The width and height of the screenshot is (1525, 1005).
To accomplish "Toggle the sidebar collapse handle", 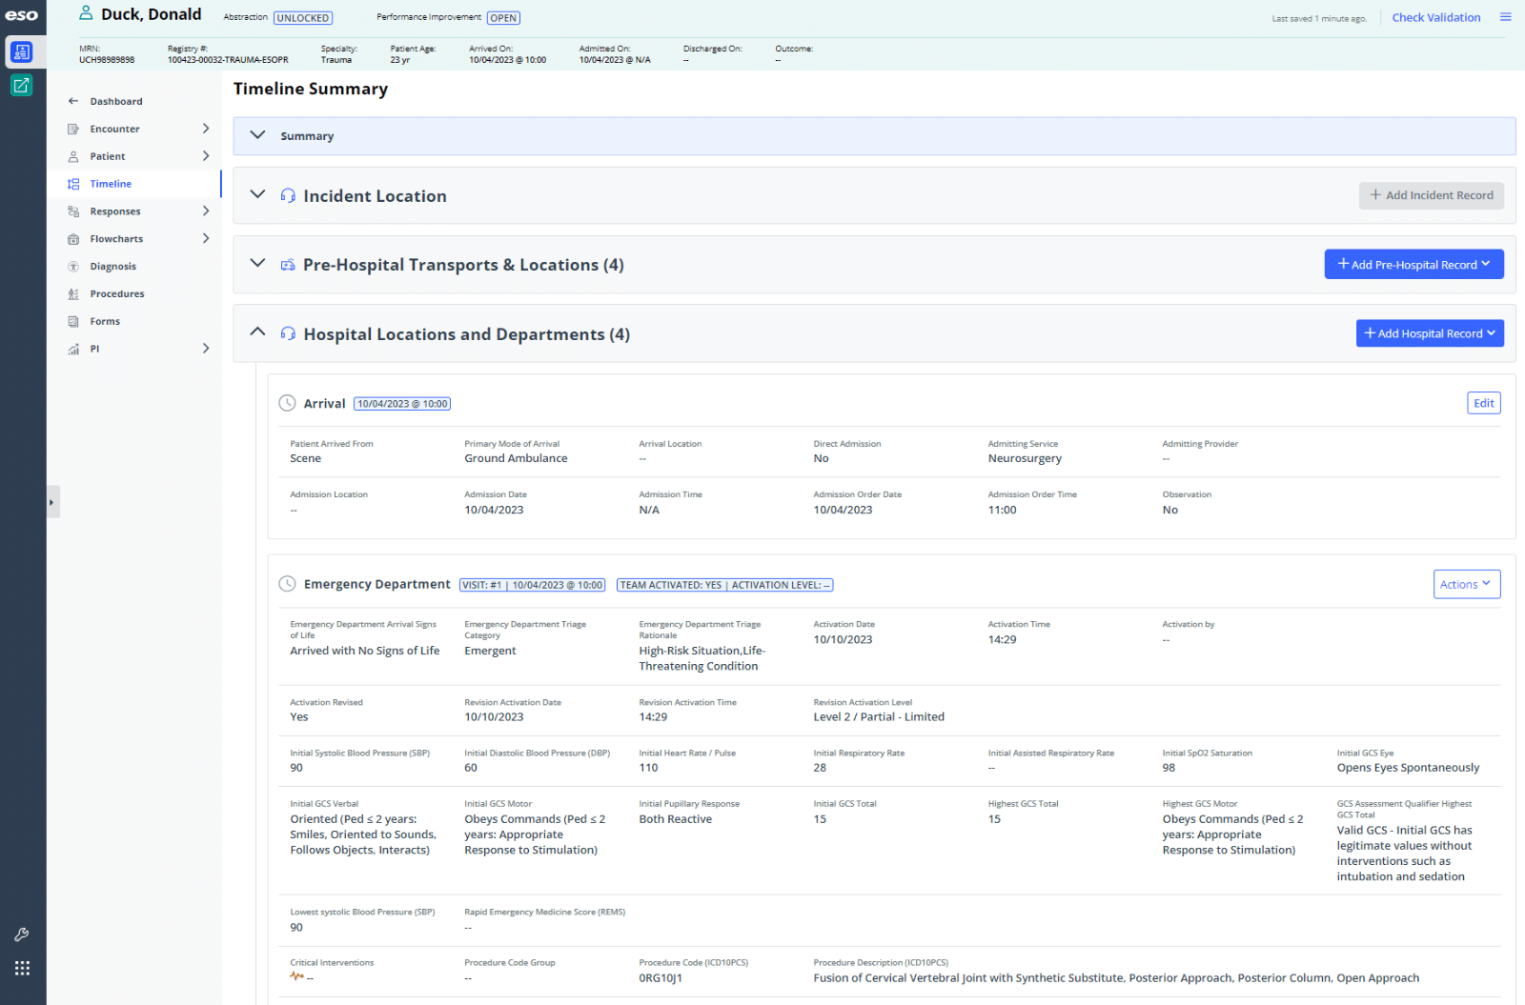I will 52,502.
